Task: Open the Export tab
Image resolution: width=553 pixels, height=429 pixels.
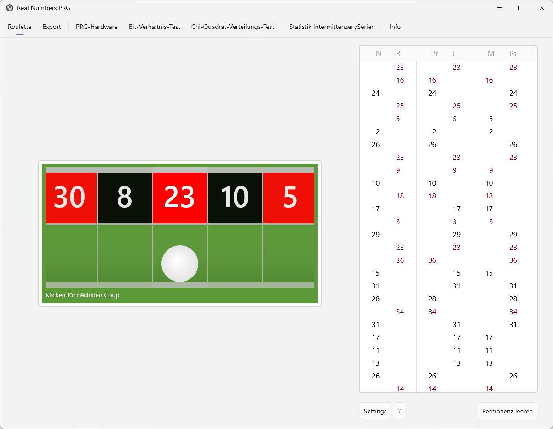Action: point(52,27)
